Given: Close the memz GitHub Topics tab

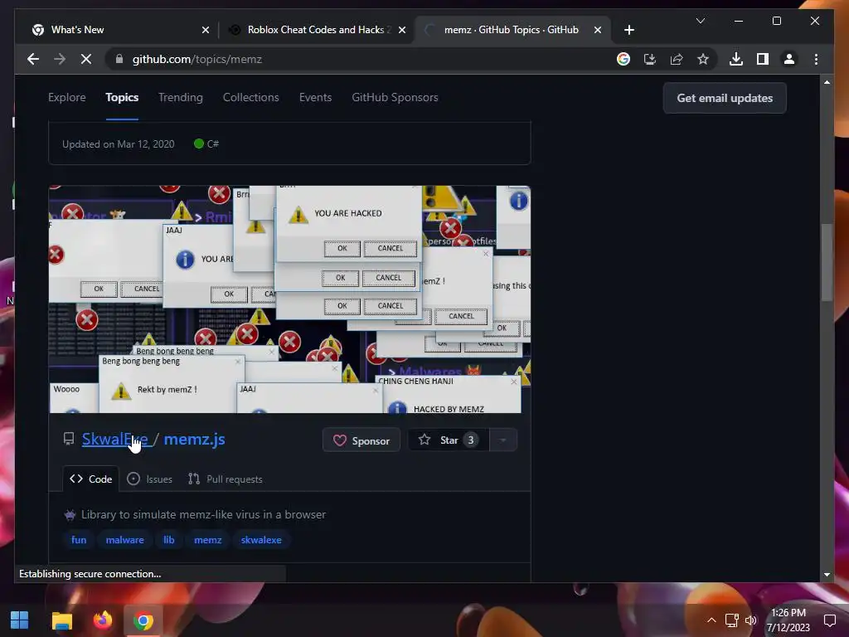Looking at the screenshot, I should (x=597, y=30).
